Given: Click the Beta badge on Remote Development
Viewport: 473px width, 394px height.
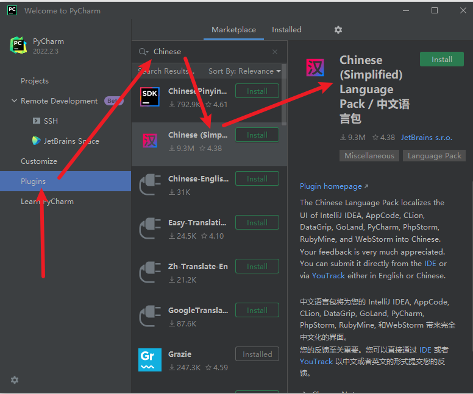Looking at the screenshot, I should point(113,100).
